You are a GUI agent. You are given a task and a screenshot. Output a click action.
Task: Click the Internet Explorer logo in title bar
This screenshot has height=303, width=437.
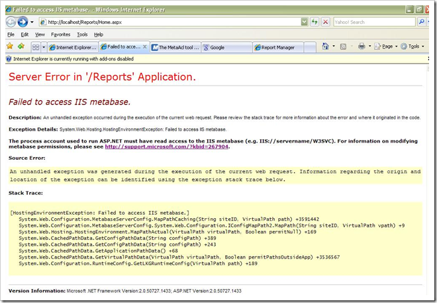click(9, 10)
